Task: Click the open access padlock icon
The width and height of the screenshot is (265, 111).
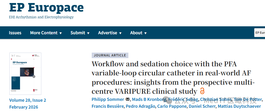Action: pos(202,91)
